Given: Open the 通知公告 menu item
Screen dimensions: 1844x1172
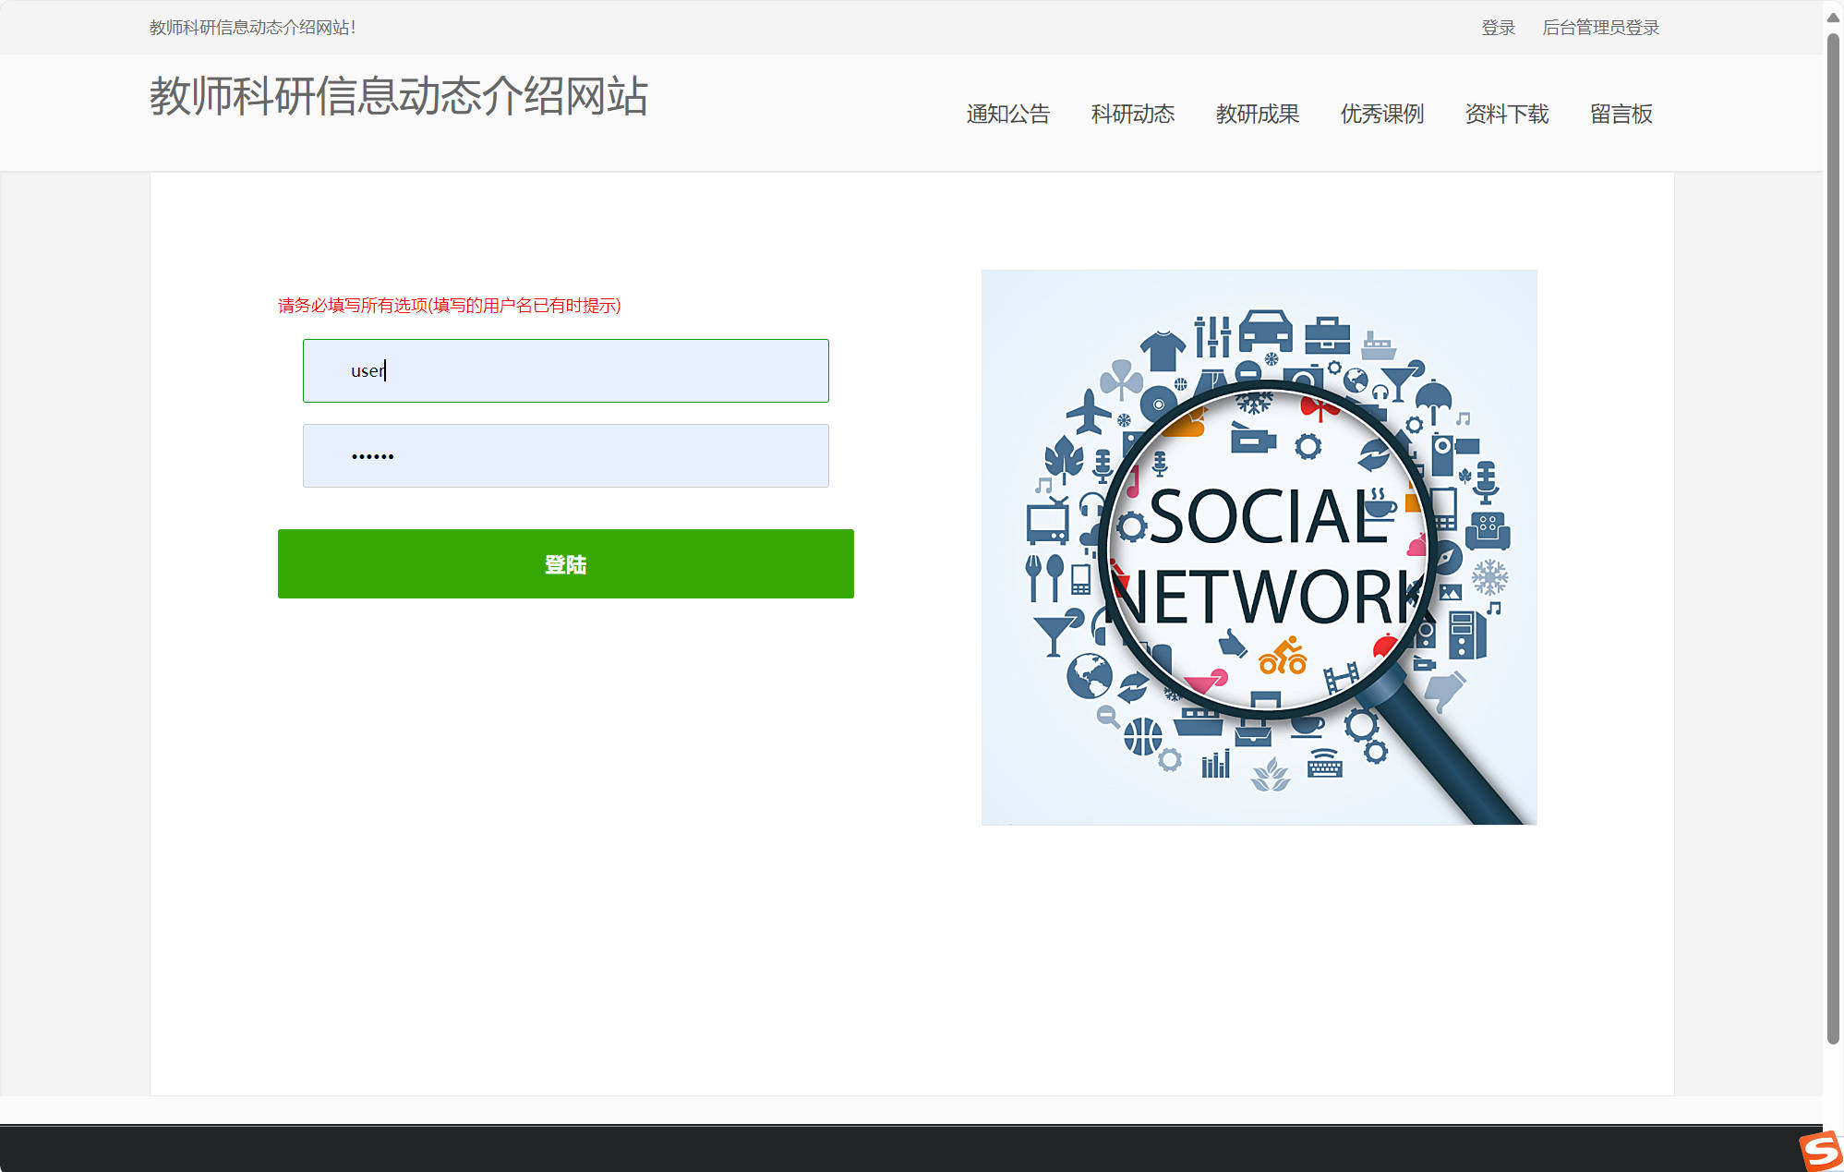Looking at the screenshot, I should point(1006,114).
